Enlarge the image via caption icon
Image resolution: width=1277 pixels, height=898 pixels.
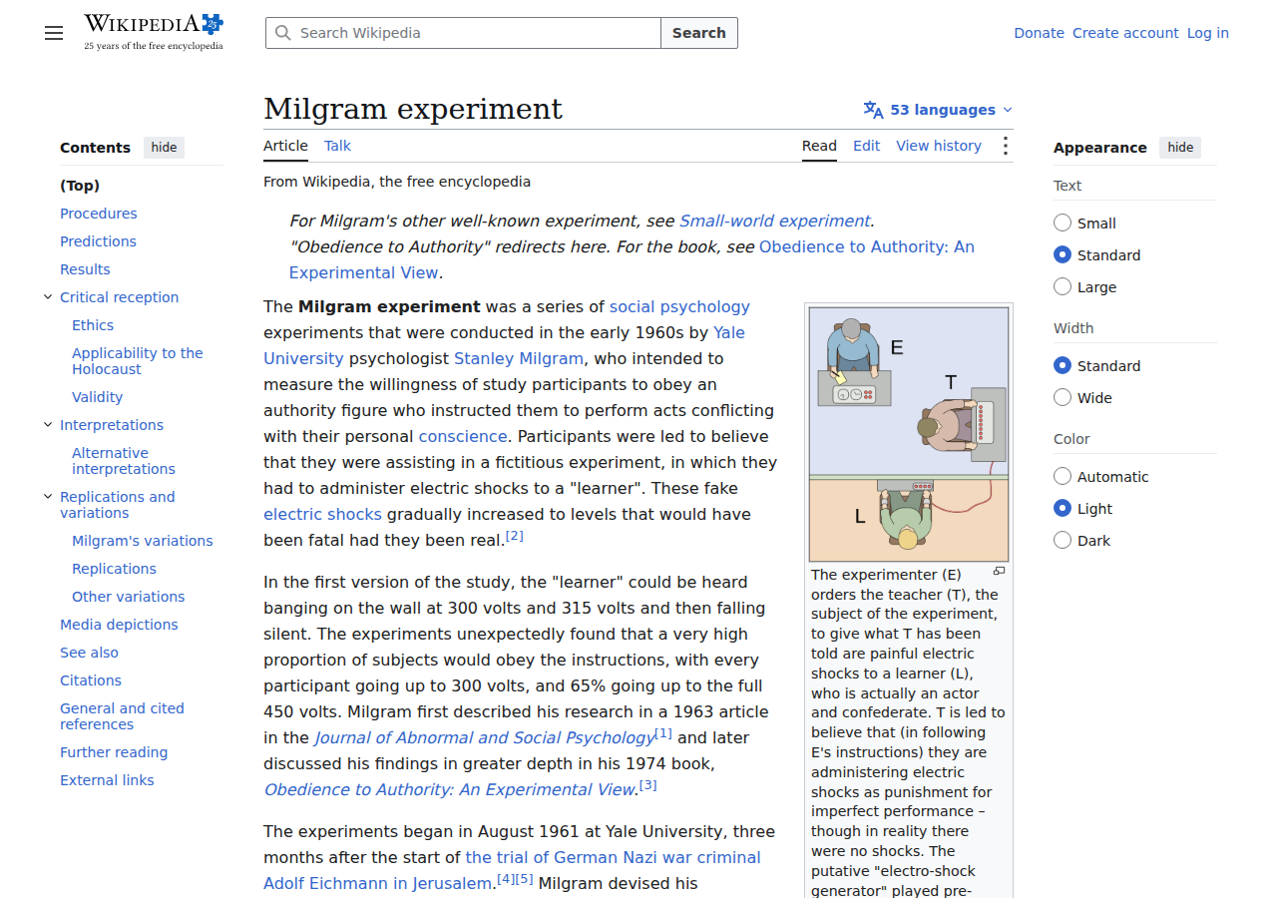tap(999, 572)
